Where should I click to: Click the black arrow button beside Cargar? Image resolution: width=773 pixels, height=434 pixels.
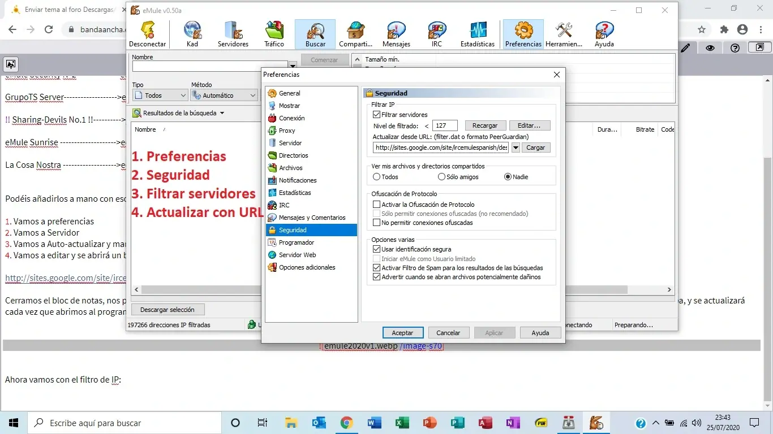click(x=516, y=147)
